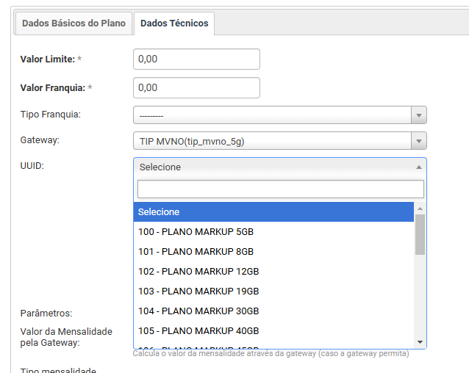The image size is (469, 373).
Task: Collapse the UUID Selecione dropdown
Action: click(x=272, y=167)
